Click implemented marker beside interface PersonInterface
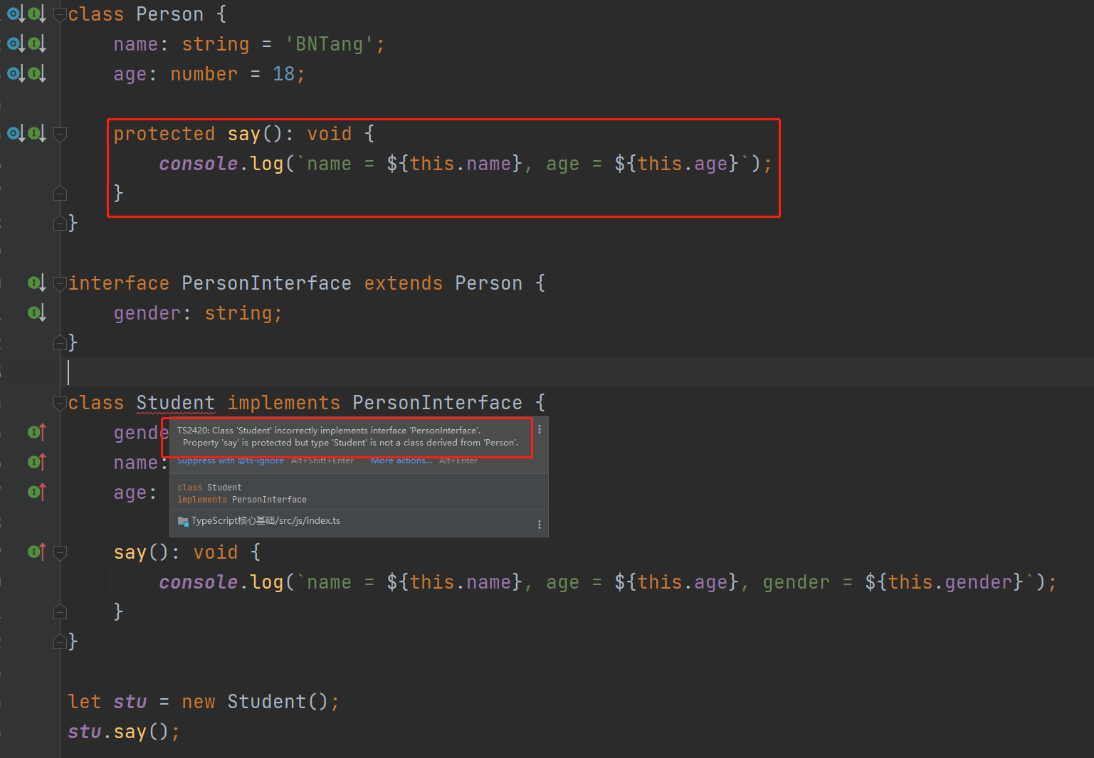Screen dimensions: 1094x758 (x=37, y=283)
